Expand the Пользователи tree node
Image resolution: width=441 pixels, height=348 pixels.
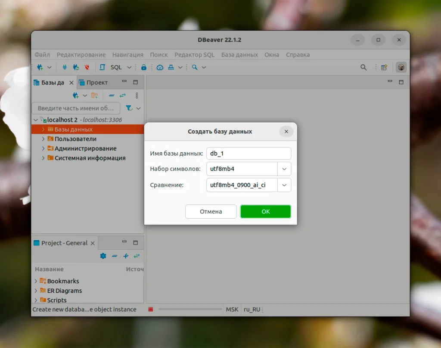coord(43,139)
